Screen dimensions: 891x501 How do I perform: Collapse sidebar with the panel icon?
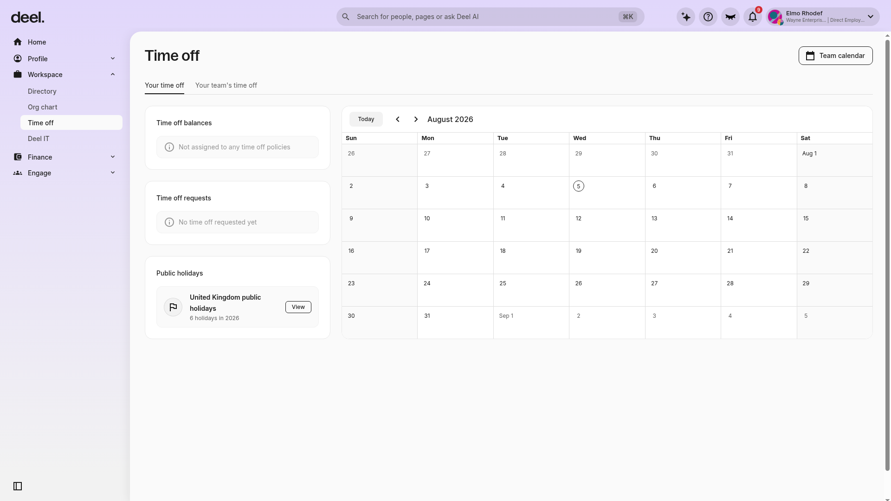(18, 486)
